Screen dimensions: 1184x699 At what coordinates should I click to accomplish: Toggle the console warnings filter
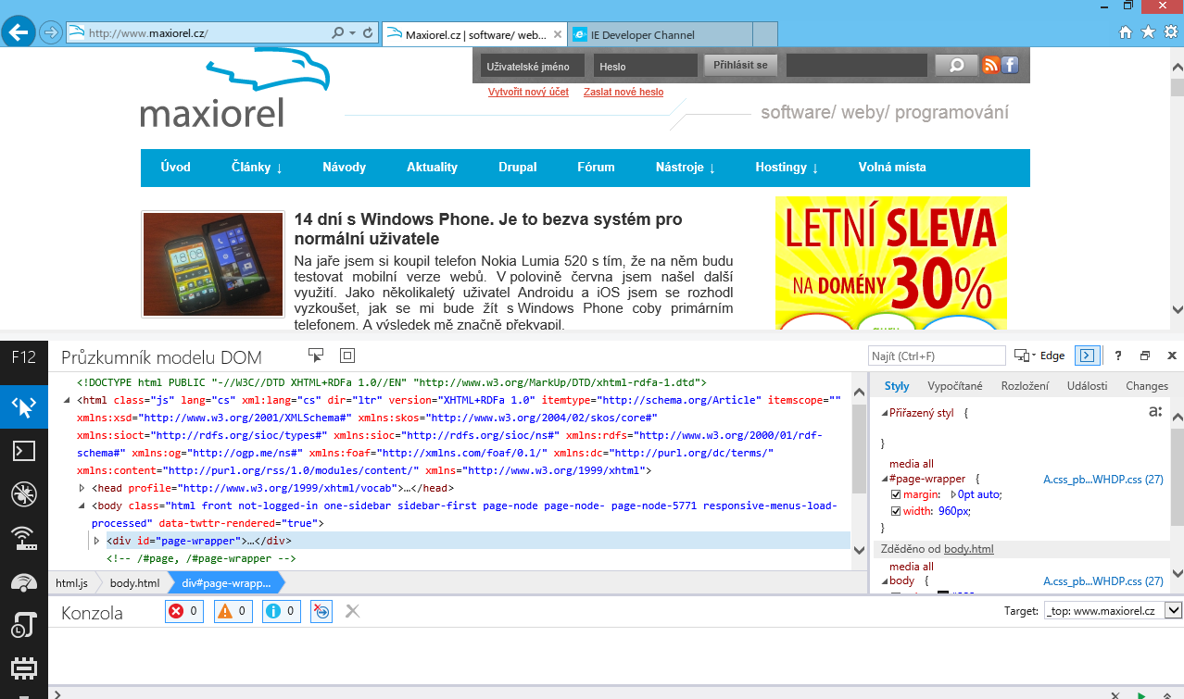233,611
